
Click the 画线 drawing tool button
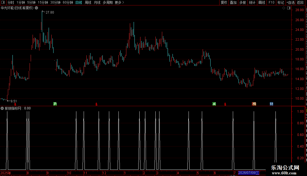(262, 2)
